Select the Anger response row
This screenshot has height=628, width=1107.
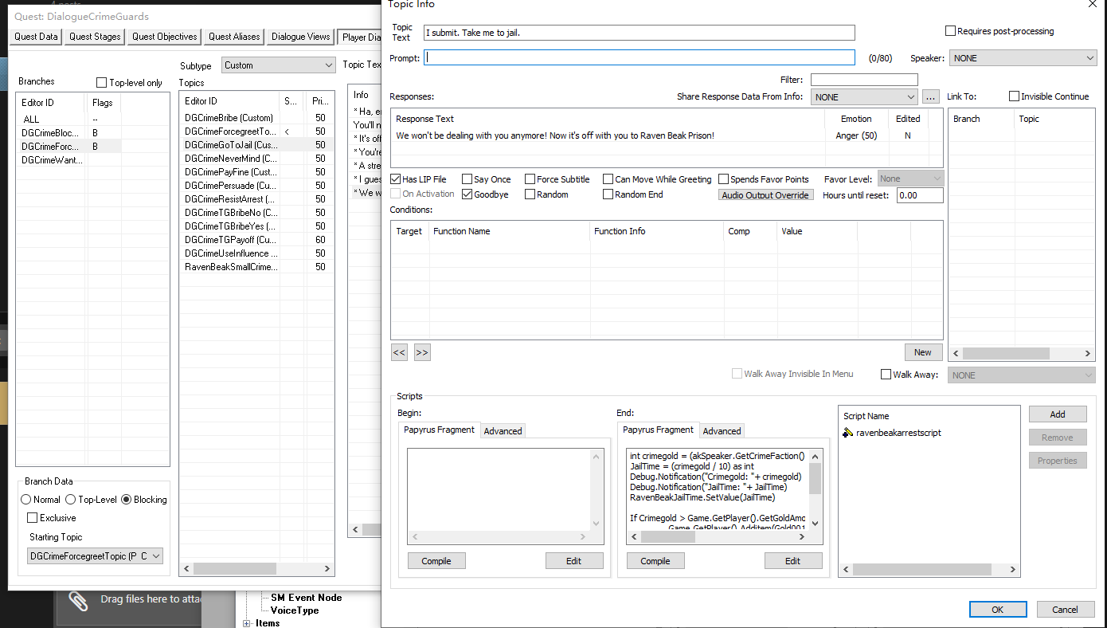coord(667,135)
